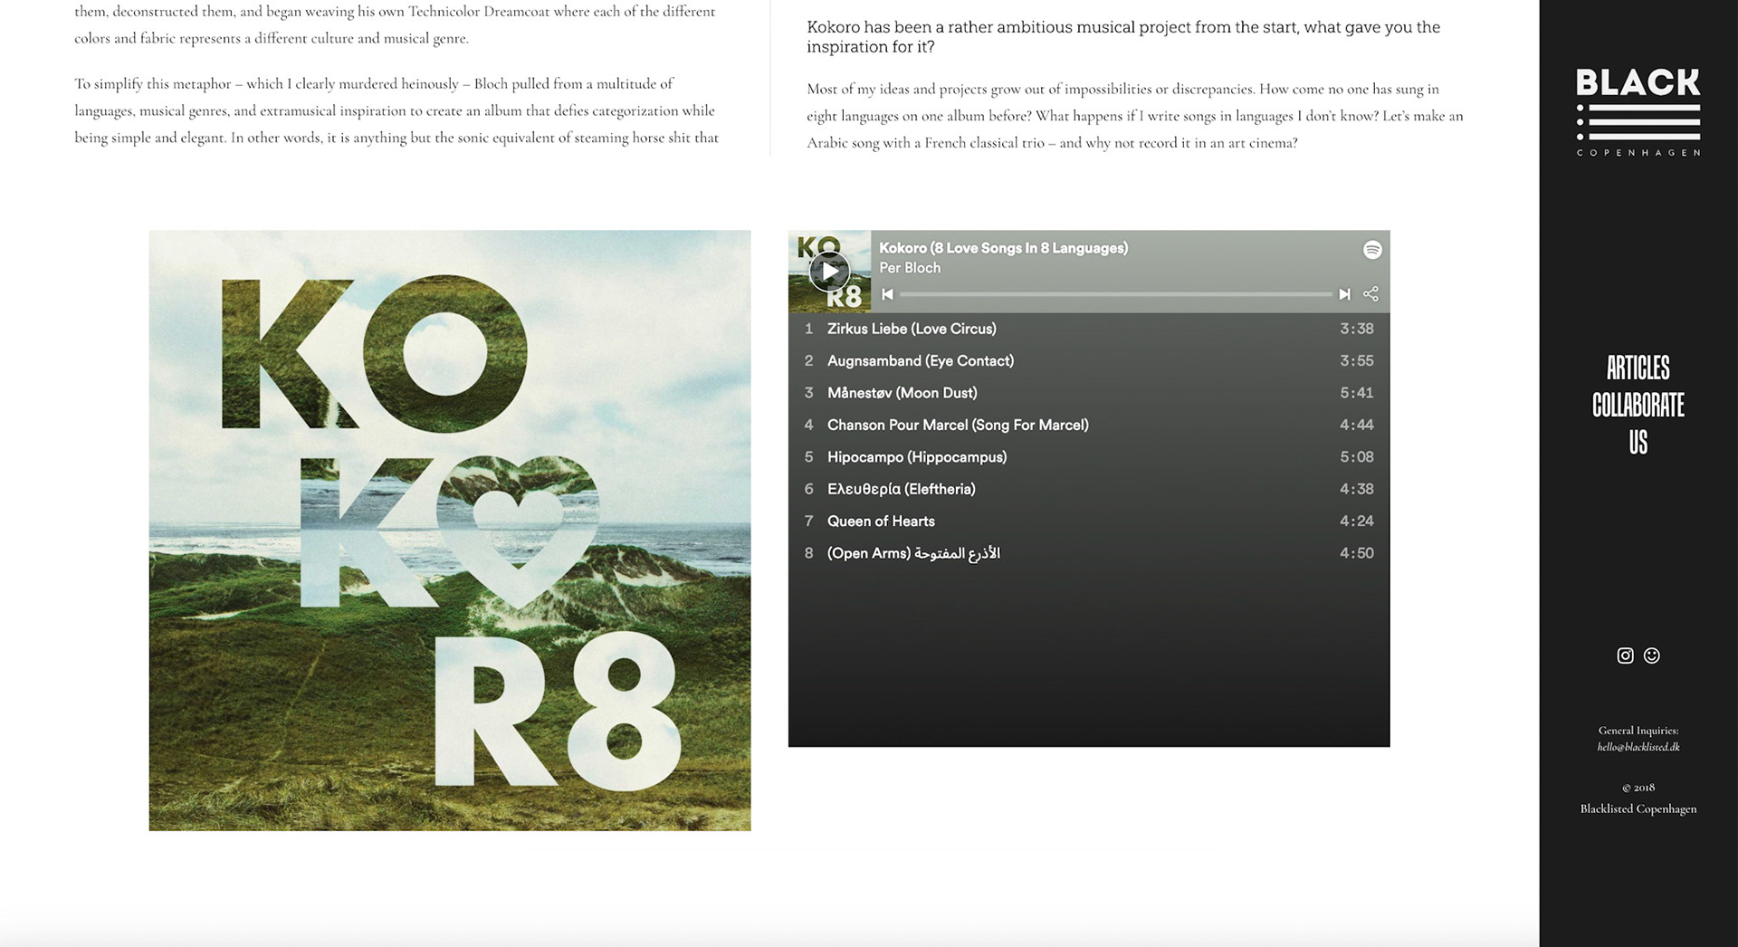Open the Us menu item

[x=1638, y=442]
